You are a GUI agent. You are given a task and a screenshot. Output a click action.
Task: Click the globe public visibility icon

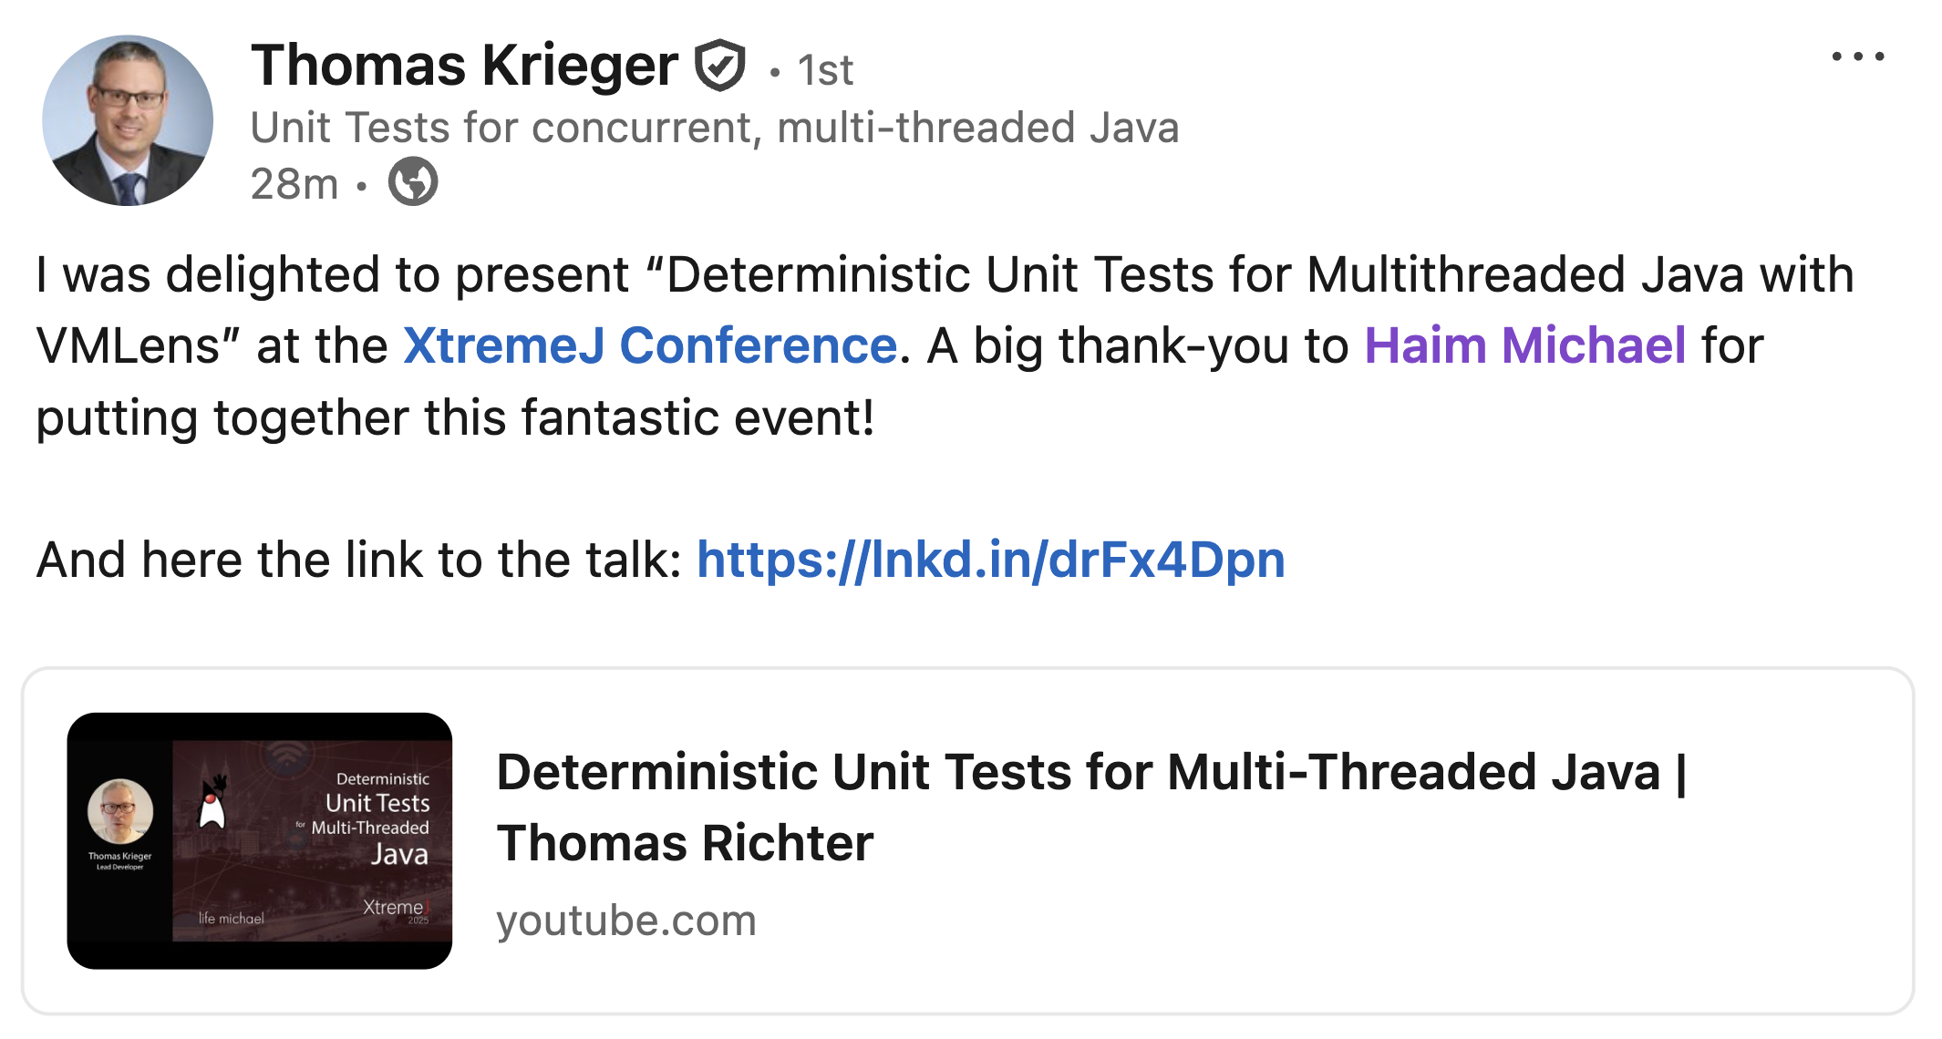pos(413,180)
